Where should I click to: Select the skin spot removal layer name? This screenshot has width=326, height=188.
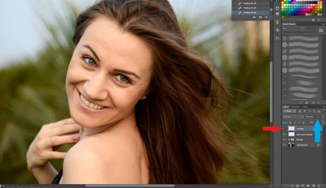click(x=304, y=134)
